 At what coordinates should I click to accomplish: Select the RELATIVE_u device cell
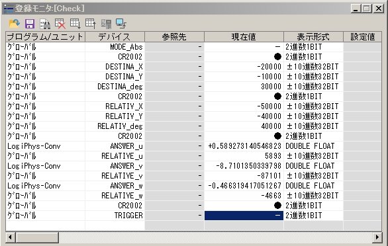tap(115, 156)
